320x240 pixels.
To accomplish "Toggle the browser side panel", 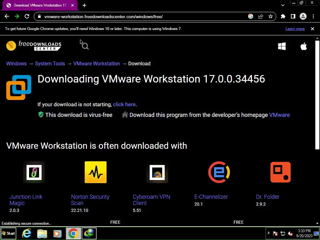I will pyautogui.click(x=293, y=17).
